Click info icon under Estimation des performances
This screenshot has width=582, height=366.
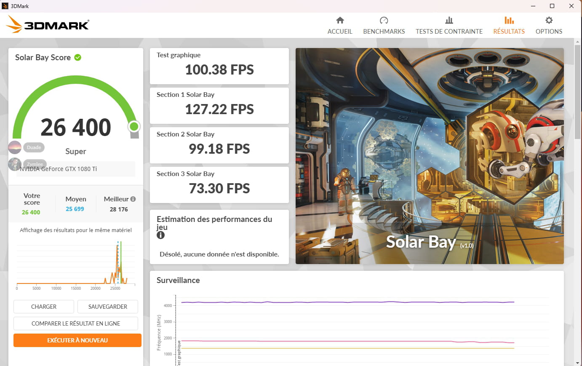point(160,235)
